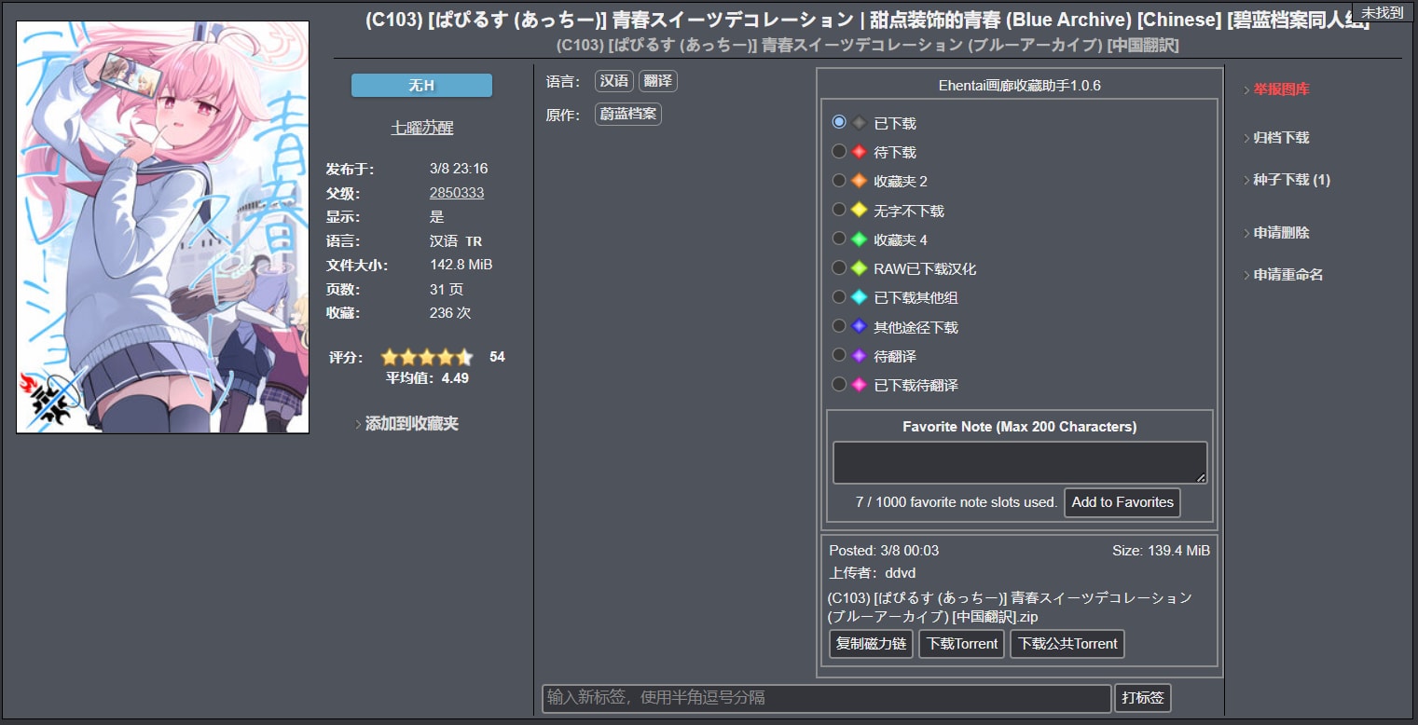Select the 已下载待翻译 radio button

click(839, 384)
